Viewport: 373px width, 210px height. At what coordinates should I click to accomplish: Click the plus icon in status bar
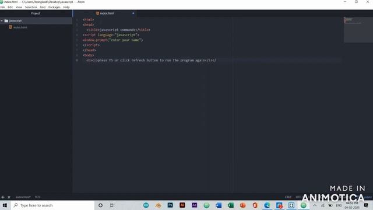click(x=3, y=197)
